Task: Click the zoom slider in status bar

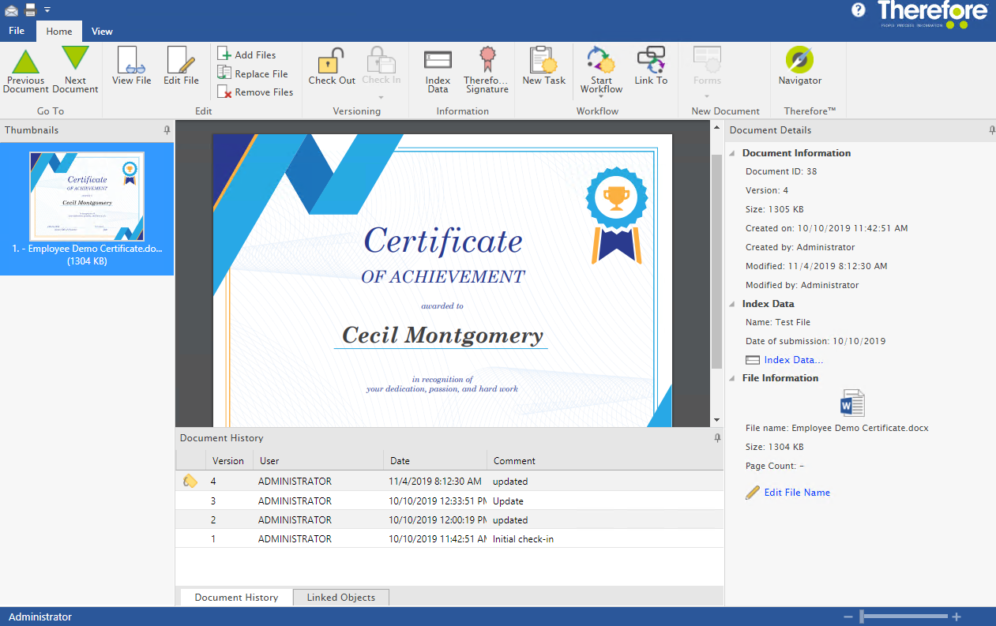Action: [863, 617]
